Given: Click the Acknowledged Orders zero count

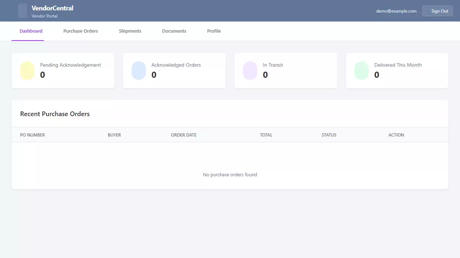Looking at the screenshot, I should [x=154, y=75].
